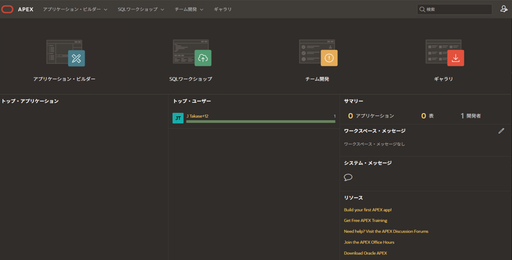The width and height of the screenshot is (512, 260).
Task: Expand SQLワークショップ menu chevron
Action: pos(162,10)
